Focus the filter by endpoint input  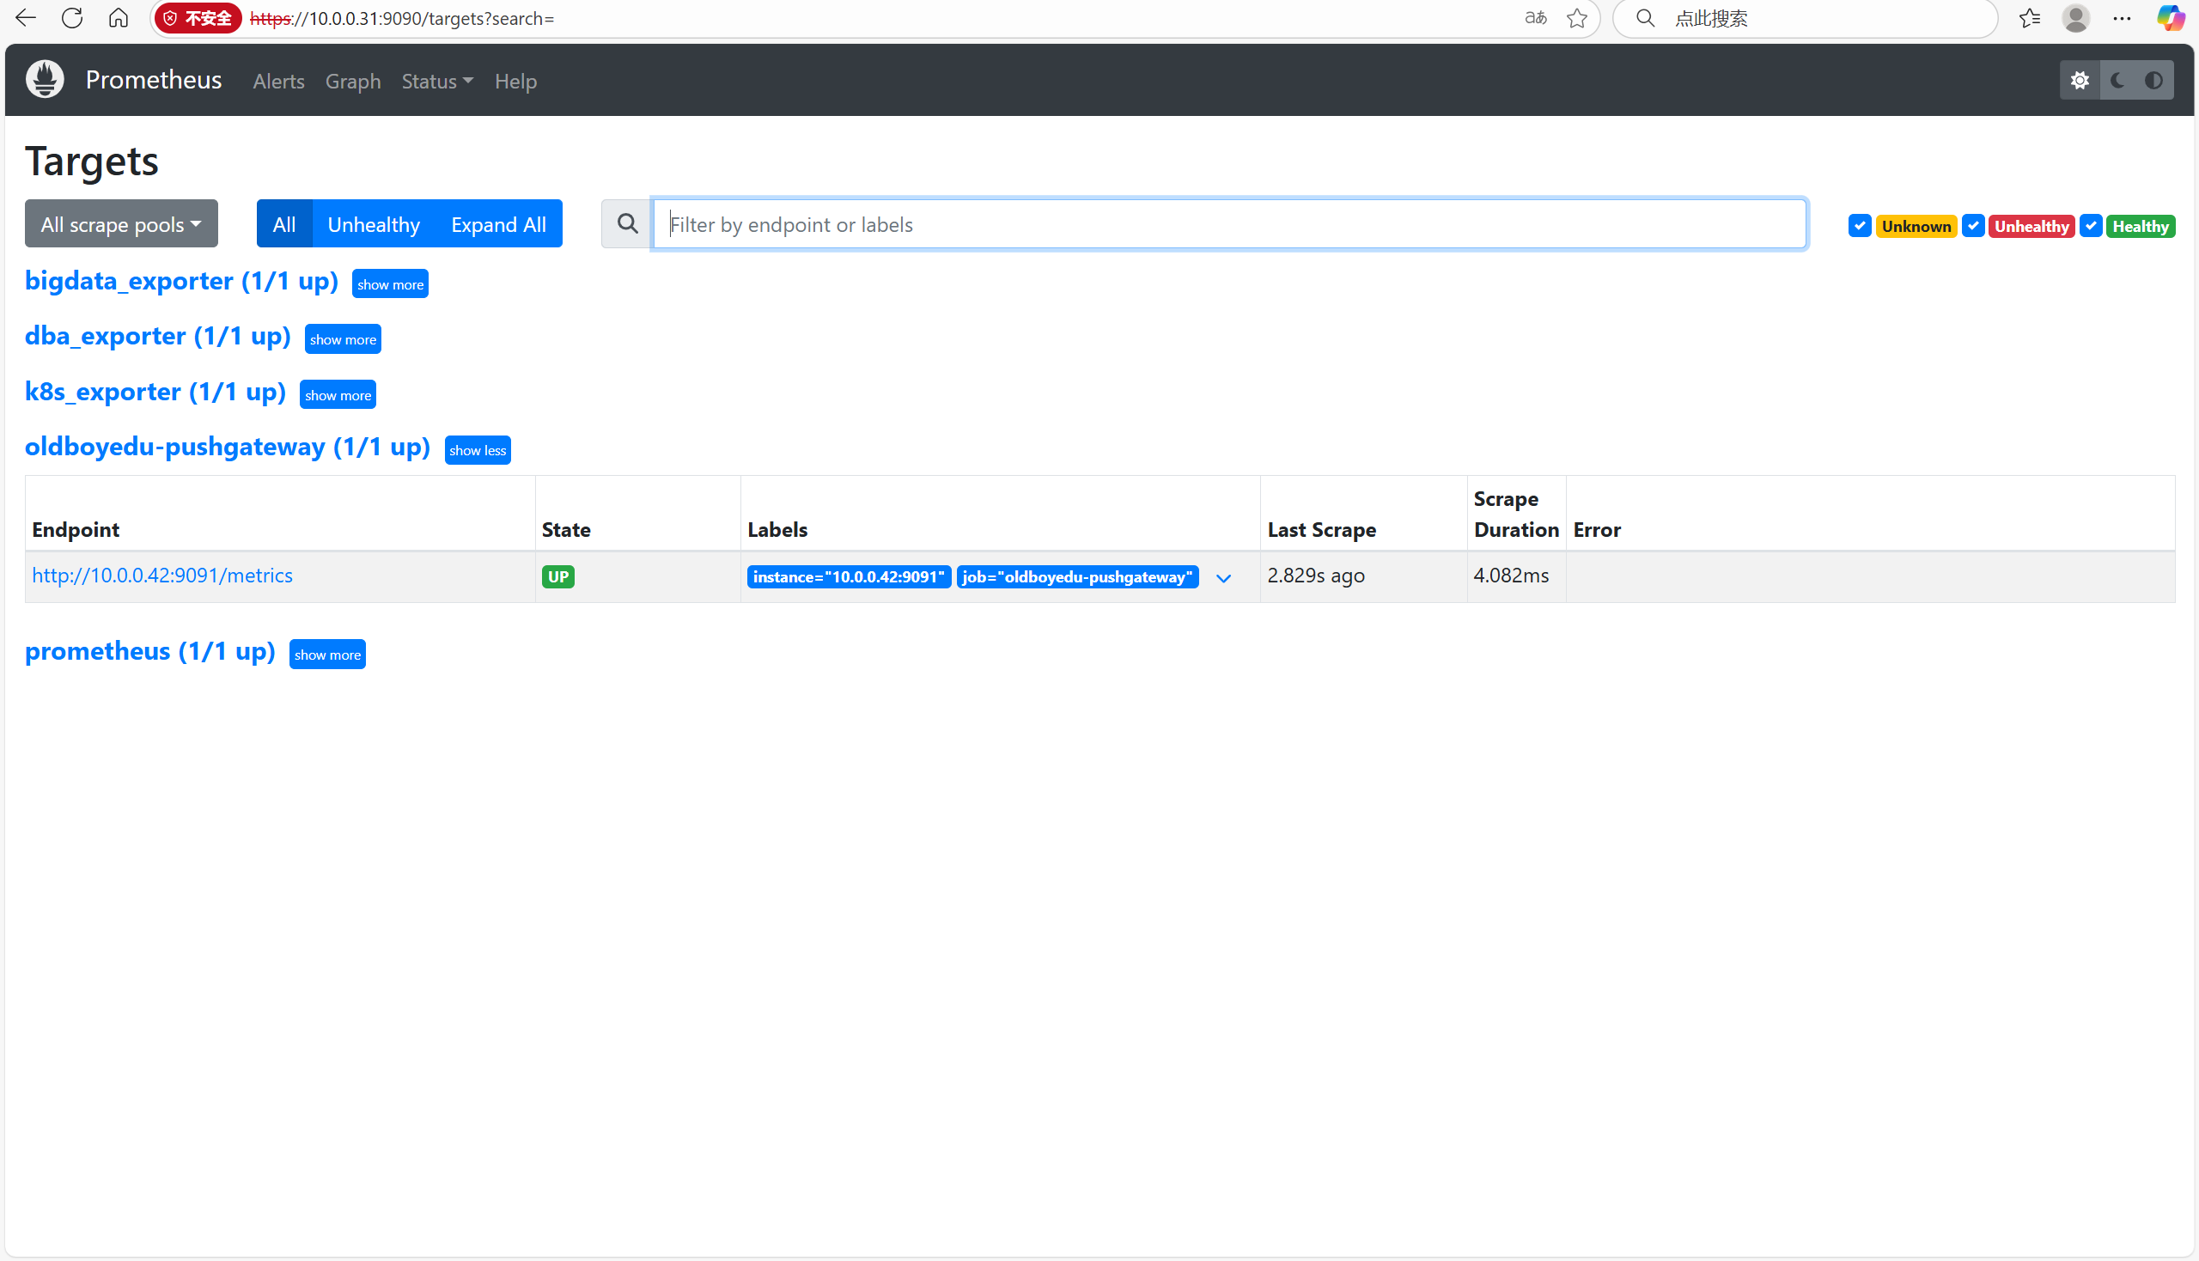coord(1229,224)
